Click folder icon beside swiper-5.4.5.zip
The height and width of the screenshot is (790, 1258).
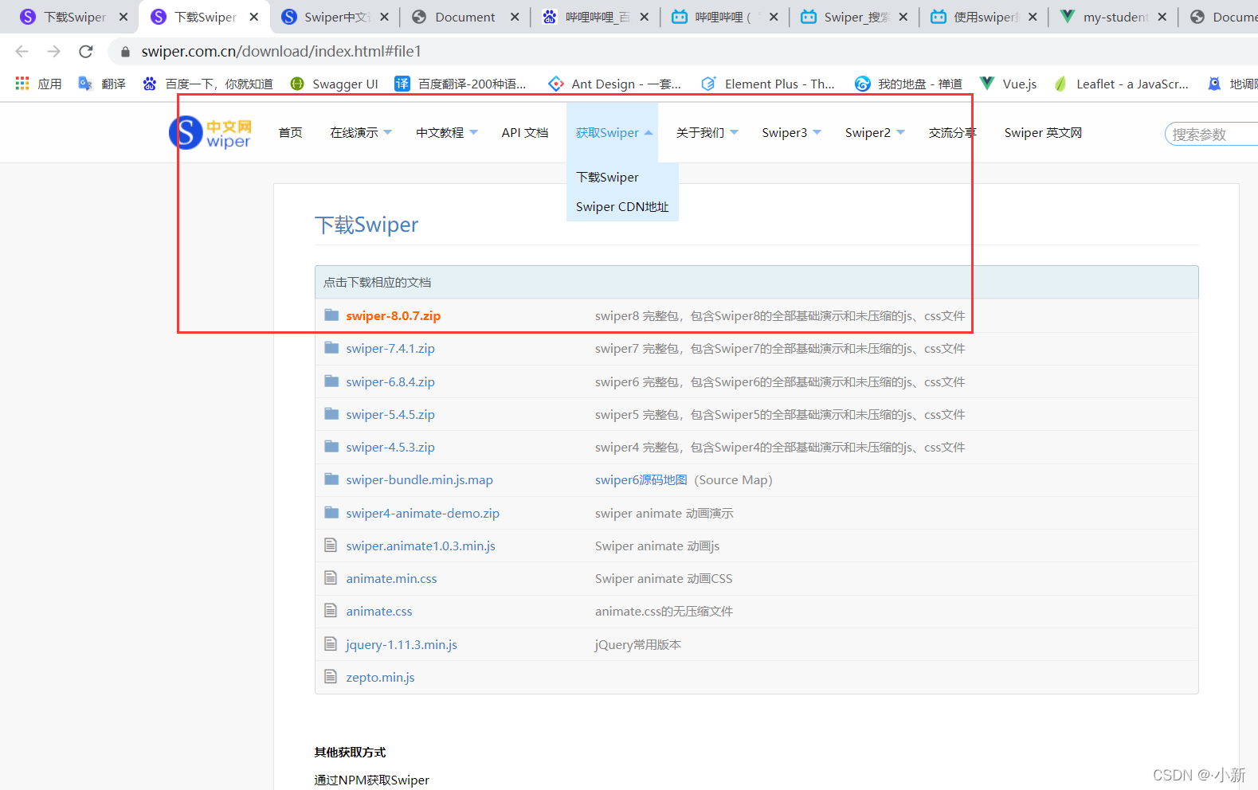pos(331,413)
